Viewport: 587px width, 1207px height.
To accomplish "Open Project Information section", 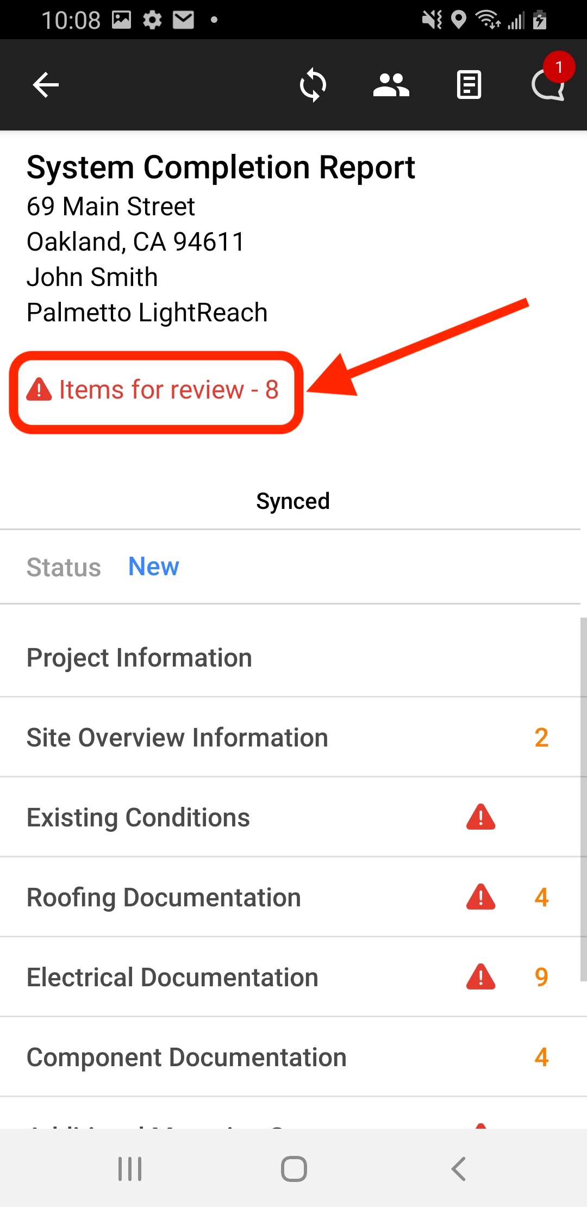I will pos(139,658).
